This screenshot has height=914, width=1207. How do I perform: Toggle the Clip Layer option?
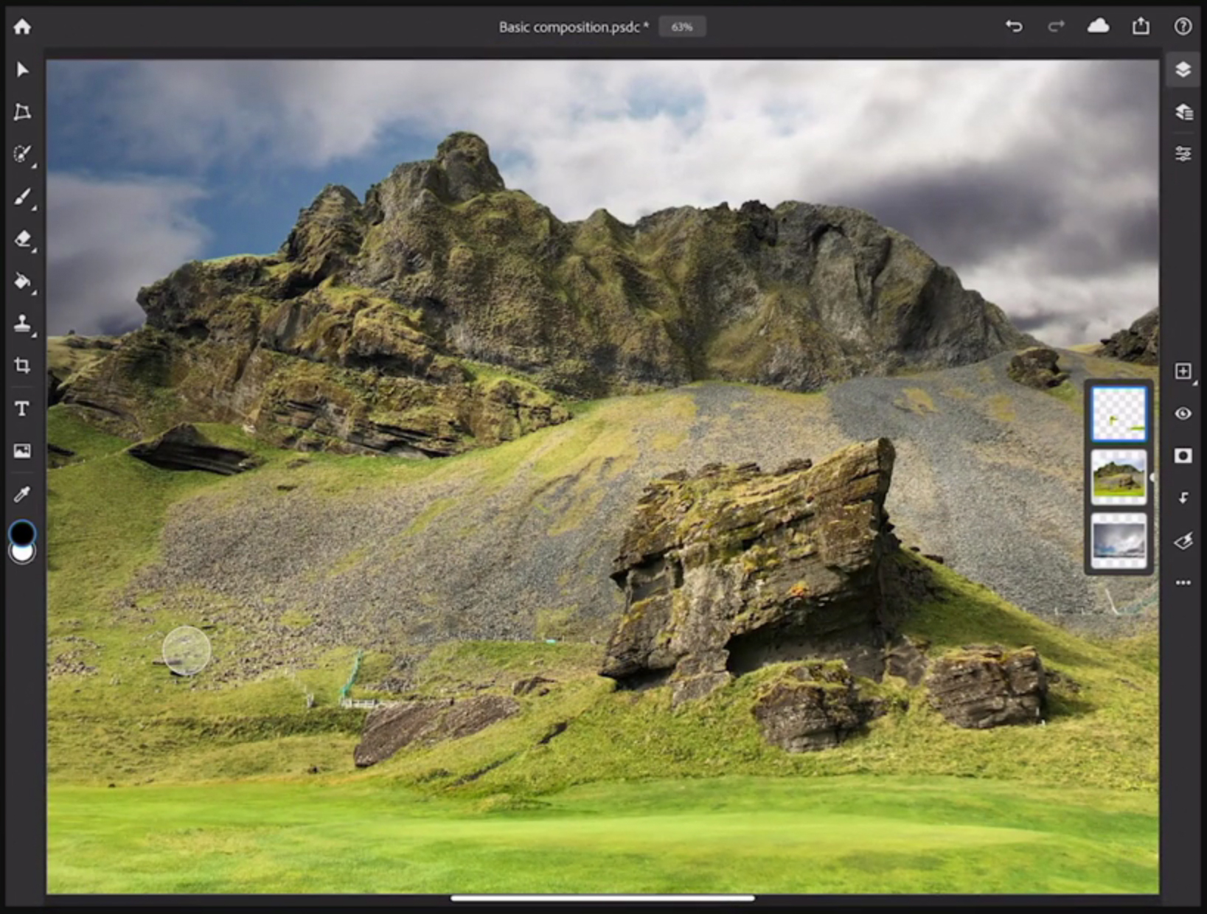pyautogui.click(x=1183, y=498)
